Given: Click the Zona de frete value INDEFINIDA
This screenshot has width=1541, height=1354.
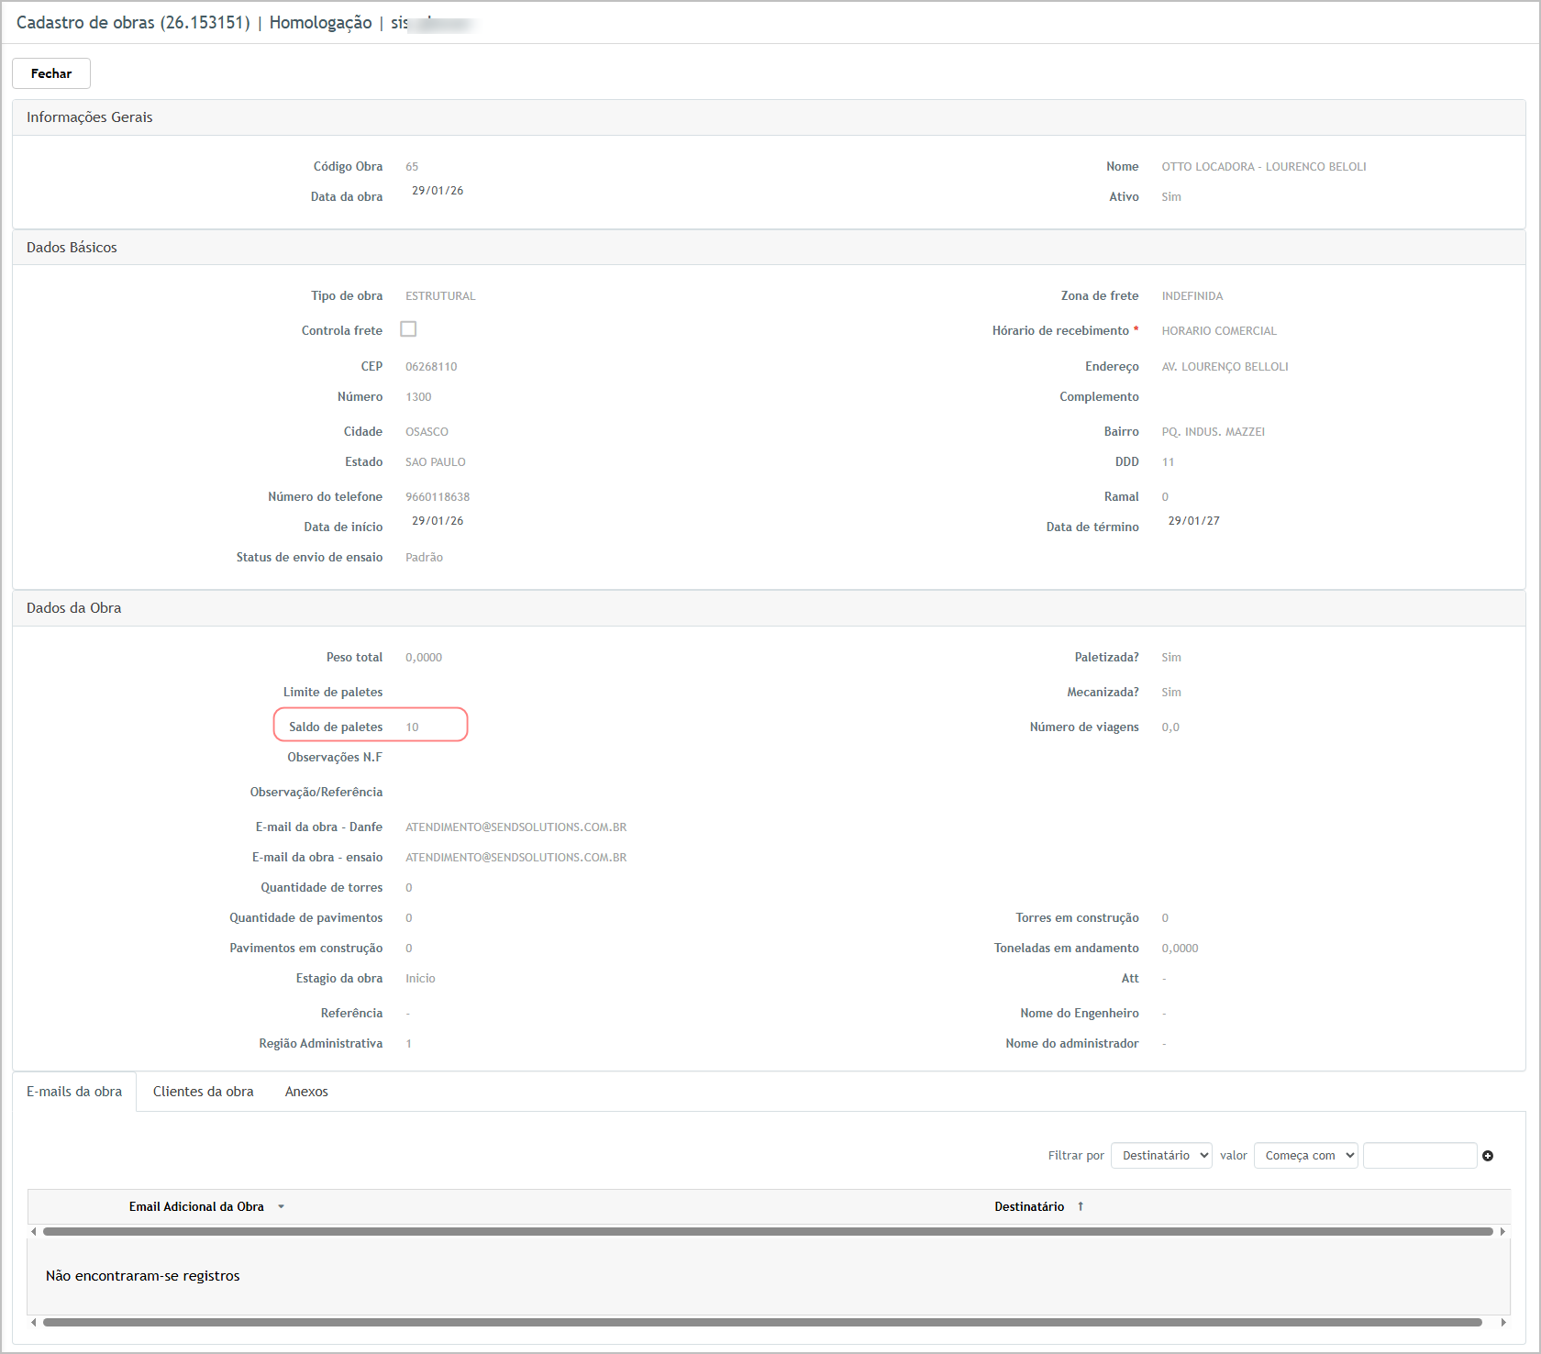Looking at the screenshot, I should pyautogui.click(x=1192, y=296).
